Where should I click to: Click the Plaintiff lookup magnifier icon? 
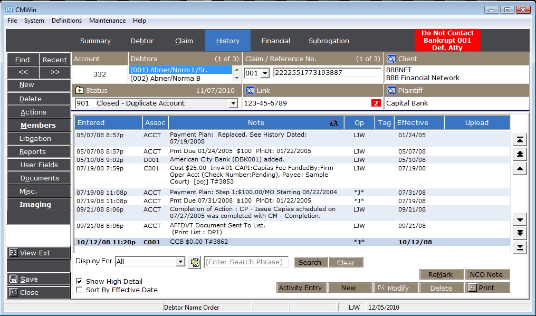click(391, 91)
